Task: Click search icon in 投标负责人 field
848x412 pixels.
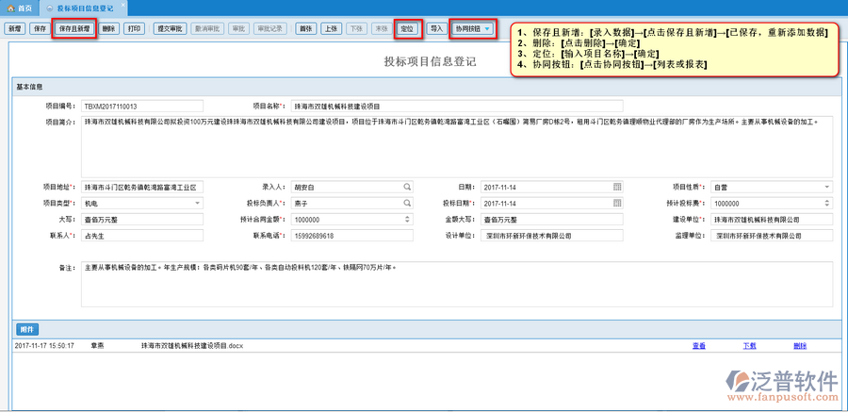Action: pyautogui.click(x=407, y=203)
